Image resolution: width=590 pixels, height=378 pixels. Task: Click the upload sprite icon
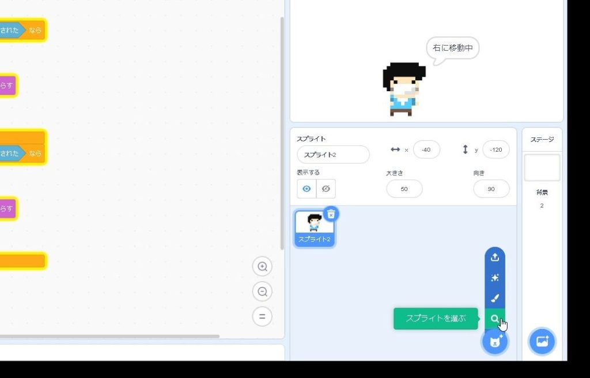pos(494,257)
